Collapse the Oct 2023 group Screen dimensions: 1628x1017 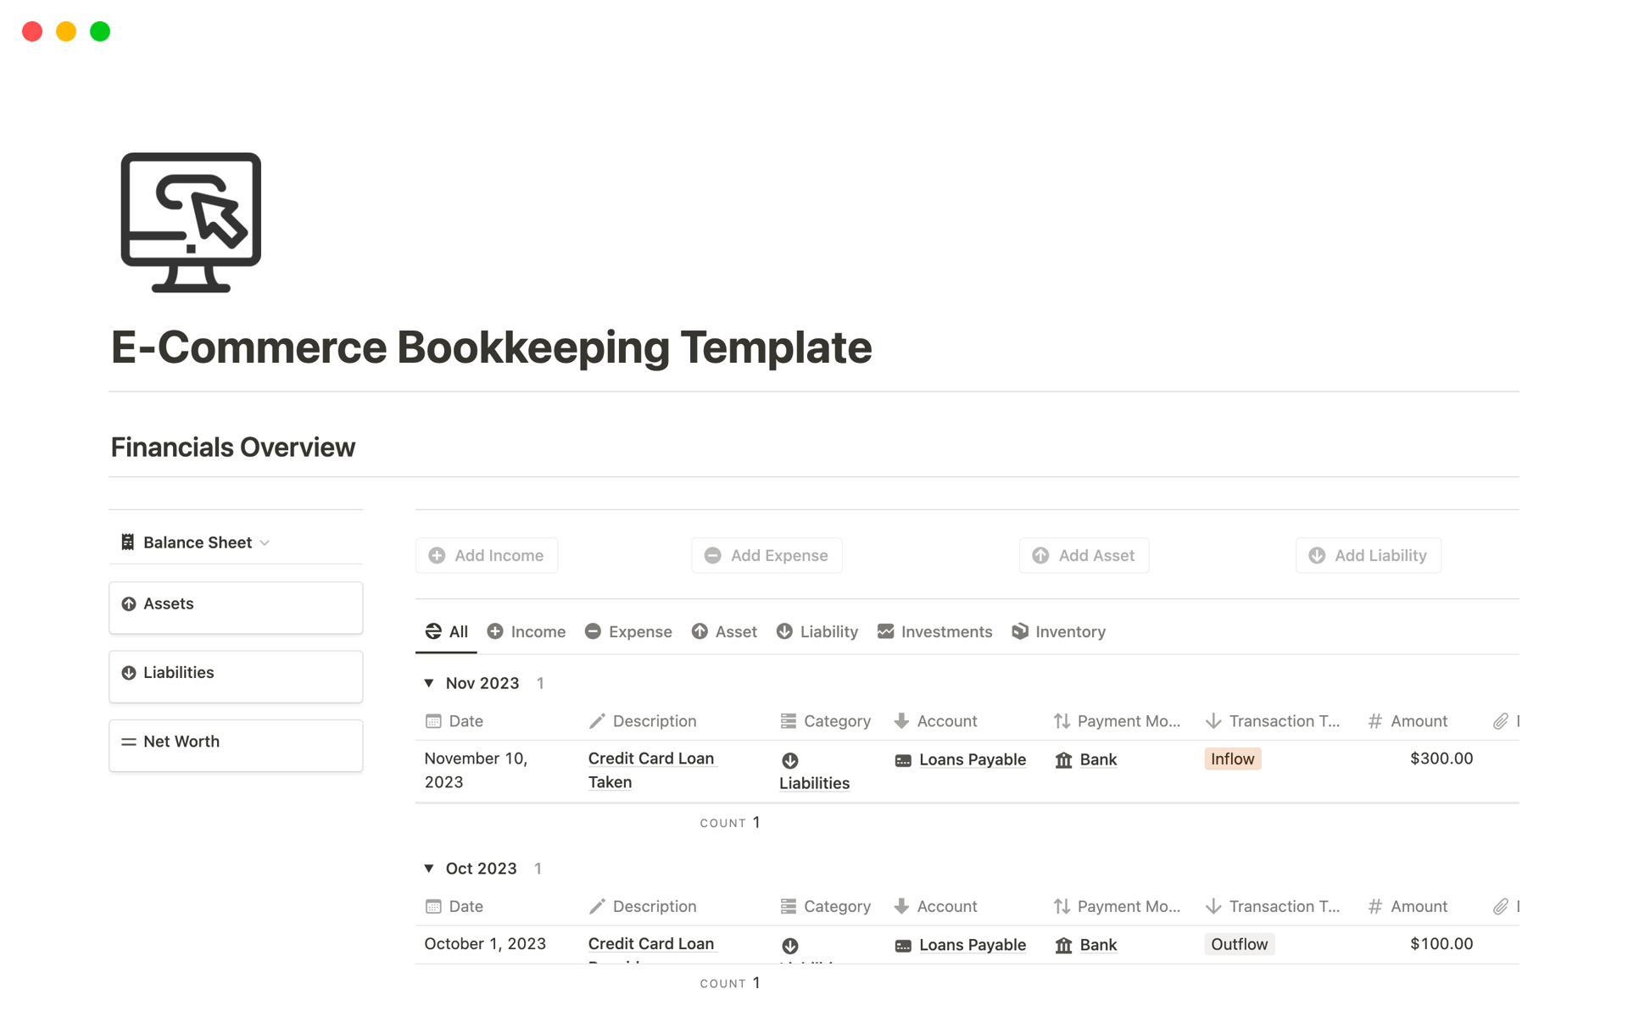(x=429, y=868)
